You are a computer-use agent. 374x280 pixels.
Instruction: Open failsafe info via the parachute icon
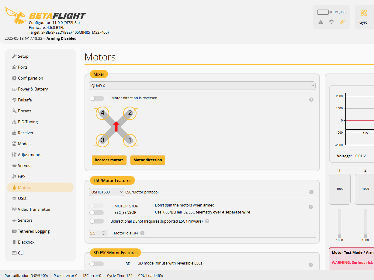(x=331, y=22)
